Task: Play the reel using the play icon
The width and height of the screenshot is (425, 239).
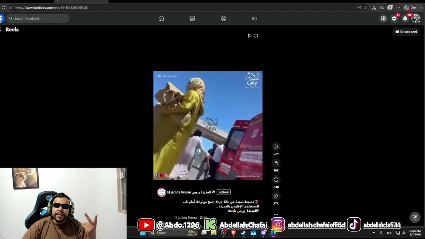Action: 250,36
